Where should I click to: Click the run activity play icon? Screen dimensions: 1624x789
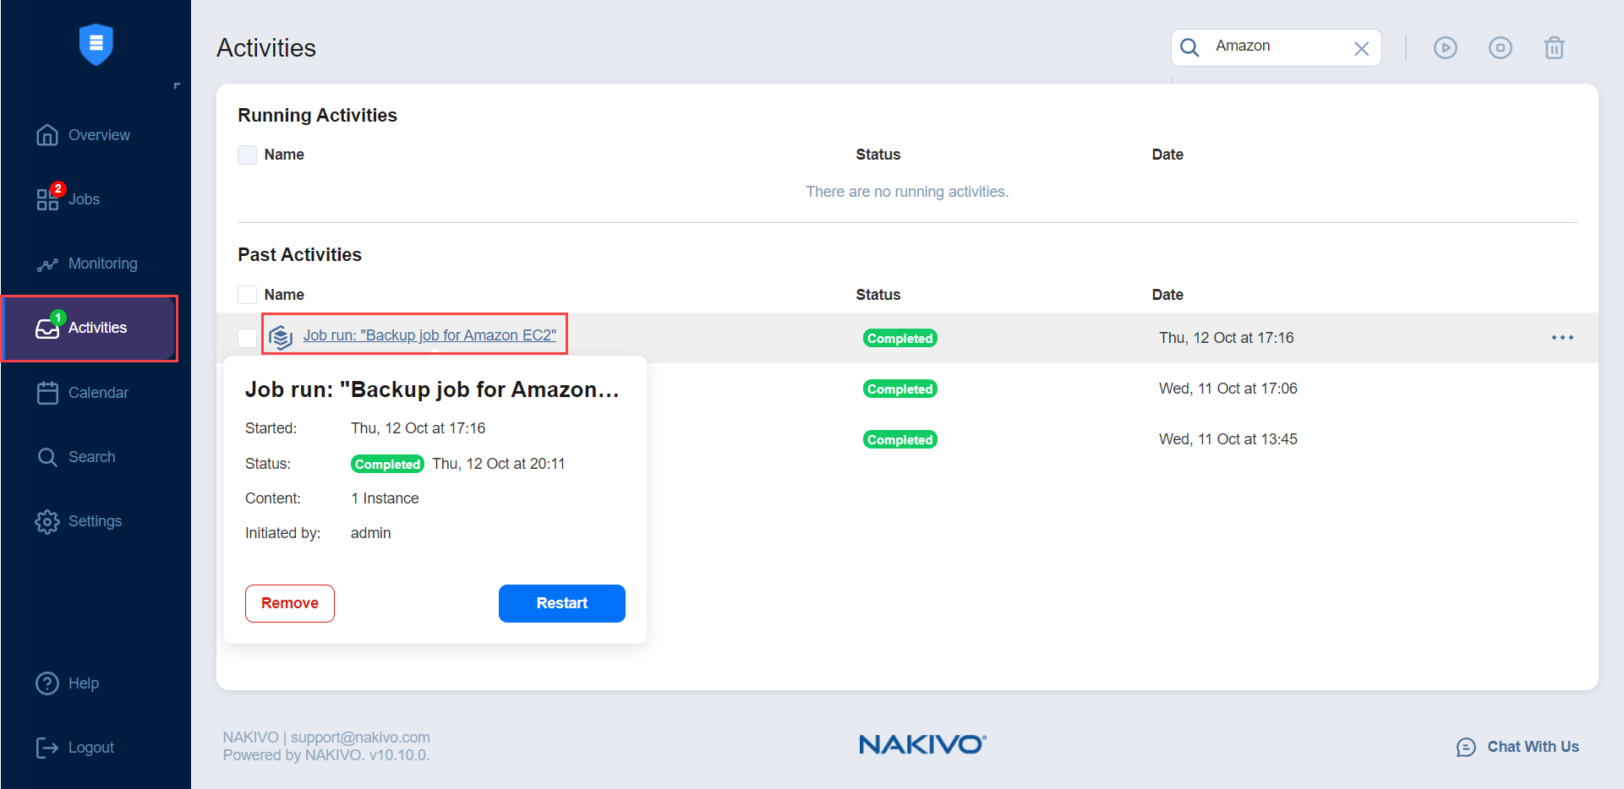tap(1445, 48)
